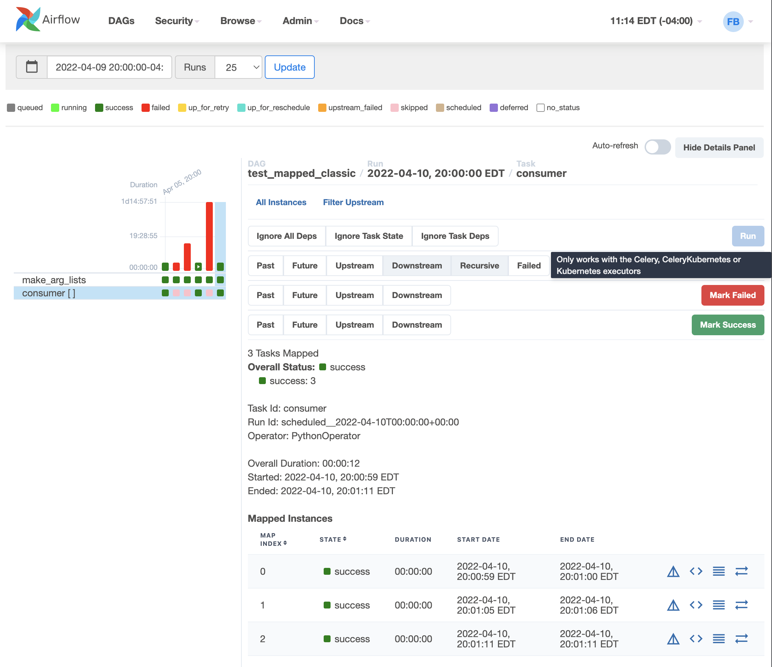The width and height of the screenshot is (772, 667).
Task: Toggle the Ignore All Deps option
Action: click(286, 236)
